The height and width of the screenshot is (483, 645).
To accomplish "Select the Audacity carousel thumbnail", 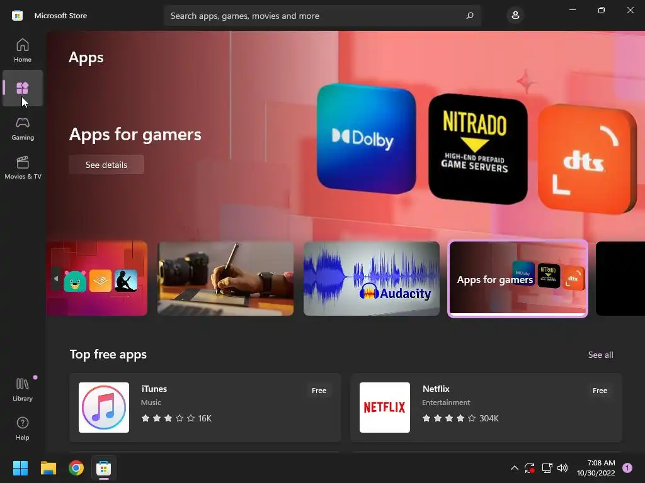I will click(x=372, y=279).
